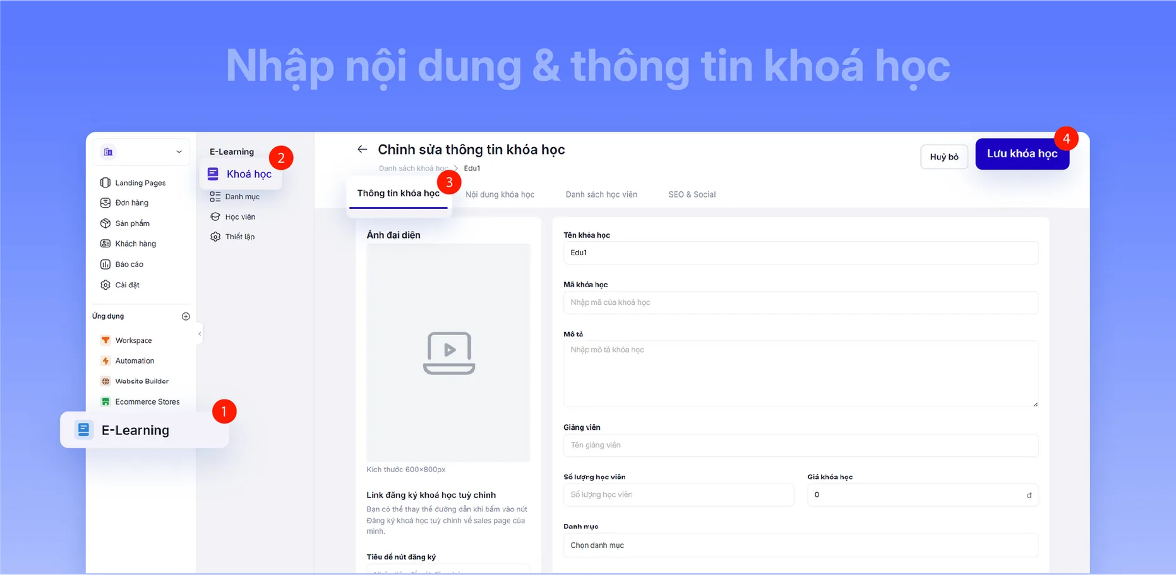This screenshot has width=1176, height=575.
Task: Click the Lưu khóa học button
Action: click(1022, 154)
